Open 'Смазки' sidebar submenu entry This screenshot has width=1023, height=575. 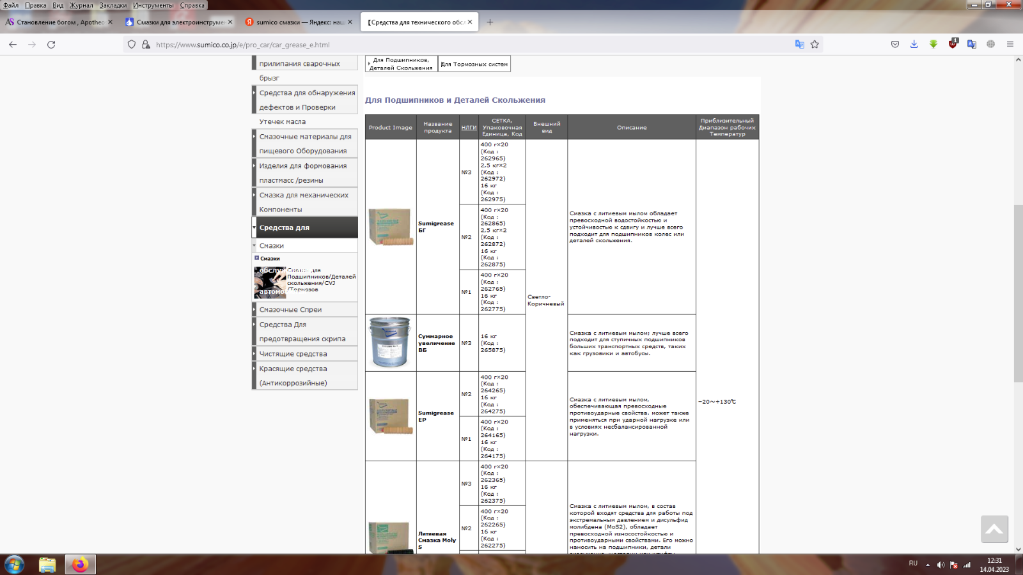[305, 246]
